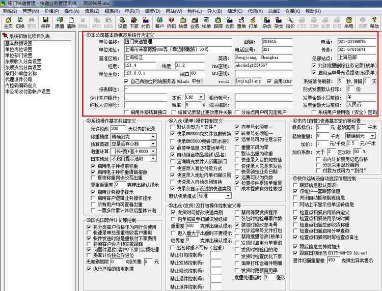Click the 折扣 discount heart icon
Screen dimensions: 382x291
pyautogui.click(x=171, y=22)
